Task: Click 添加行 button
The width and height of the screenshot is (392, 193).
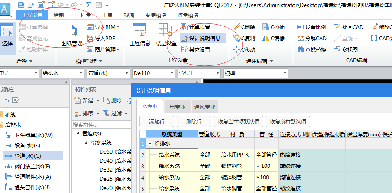Action: [x=157, y=122]
